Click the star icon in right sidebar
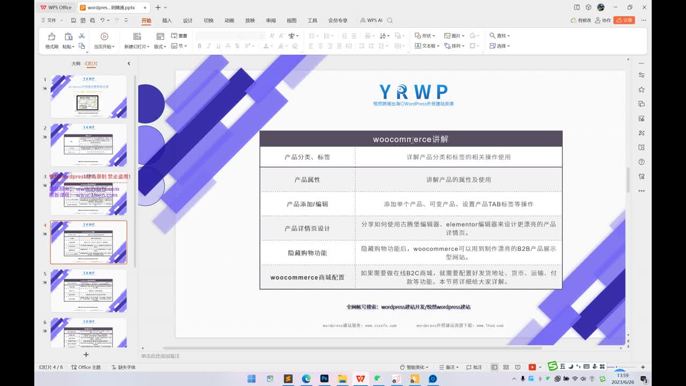 642,90
